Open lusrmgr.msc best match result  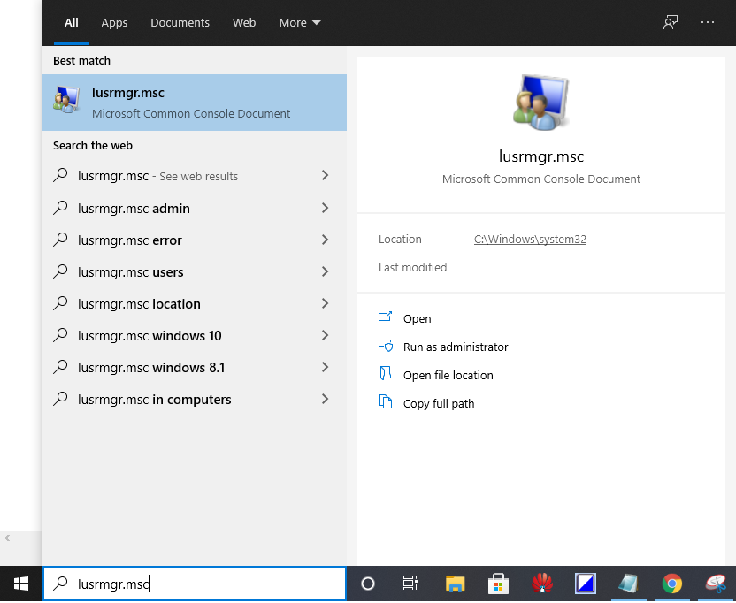[x=195, y=103]
